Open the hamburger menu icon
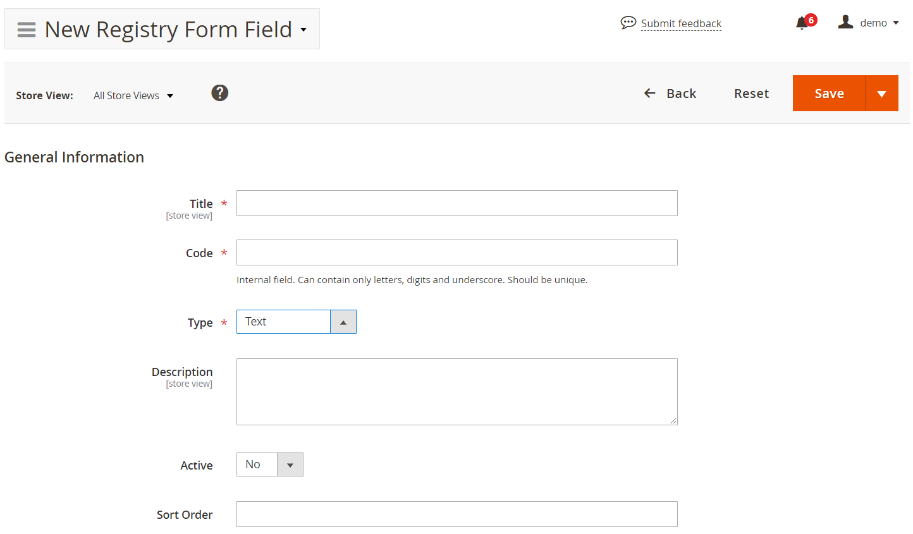The width and height of the screenshot is (913, 534). point(27,30)
